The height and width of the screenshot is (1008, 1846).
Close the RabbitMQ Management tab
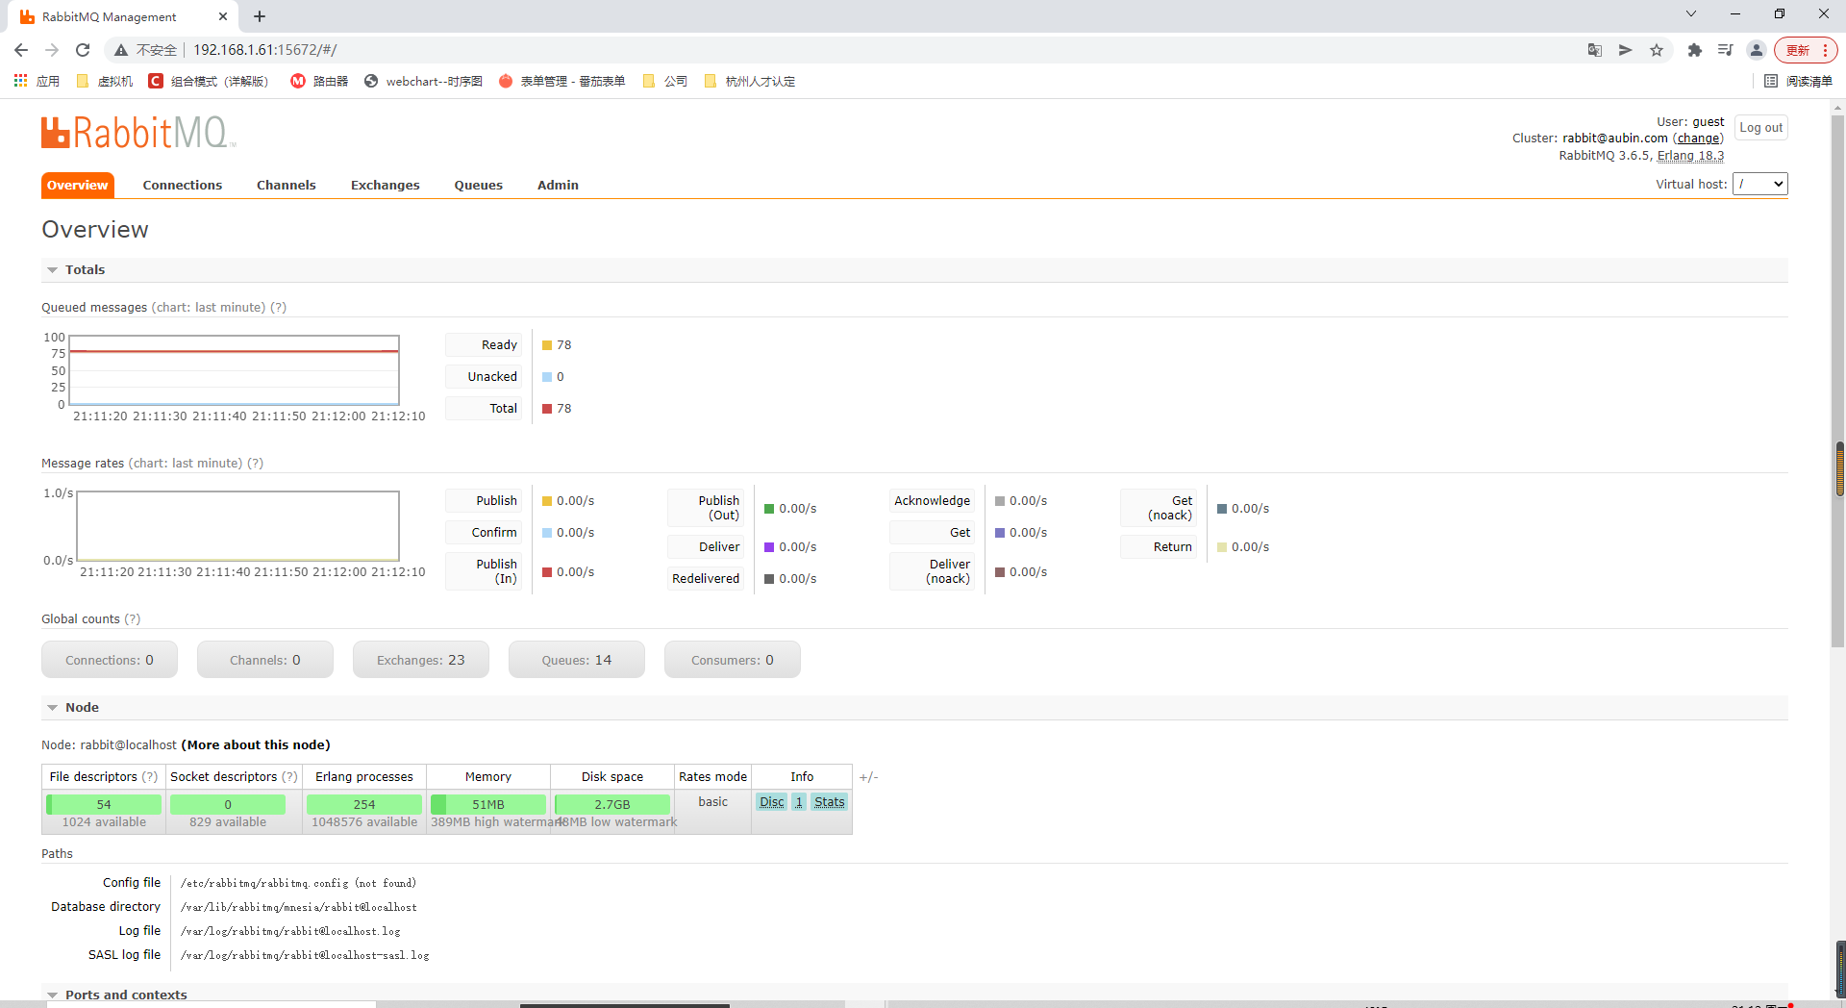tap(223, 16)
